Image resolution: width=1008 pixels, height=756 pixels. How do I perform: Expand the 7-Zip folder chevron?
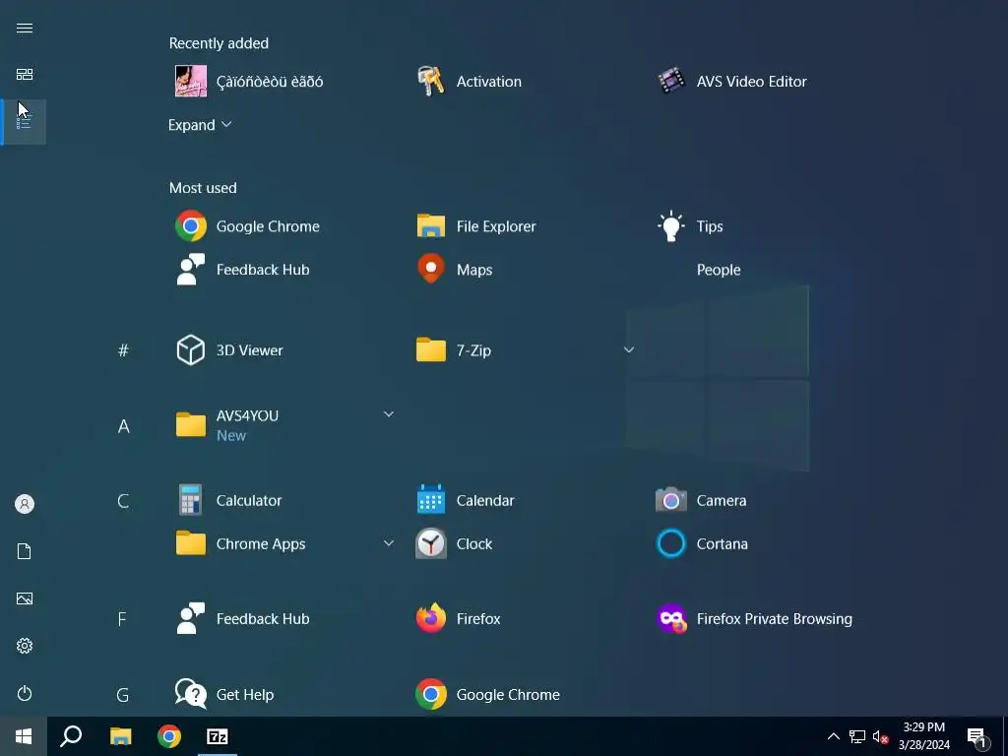pos(629,349)
